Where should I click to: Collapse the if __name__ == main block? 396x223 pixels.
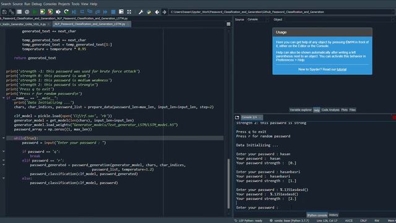(4, 98)
